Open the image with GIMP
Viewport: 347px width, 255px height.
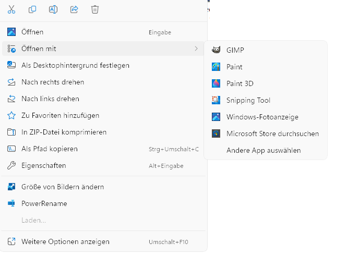pos(235,50)
